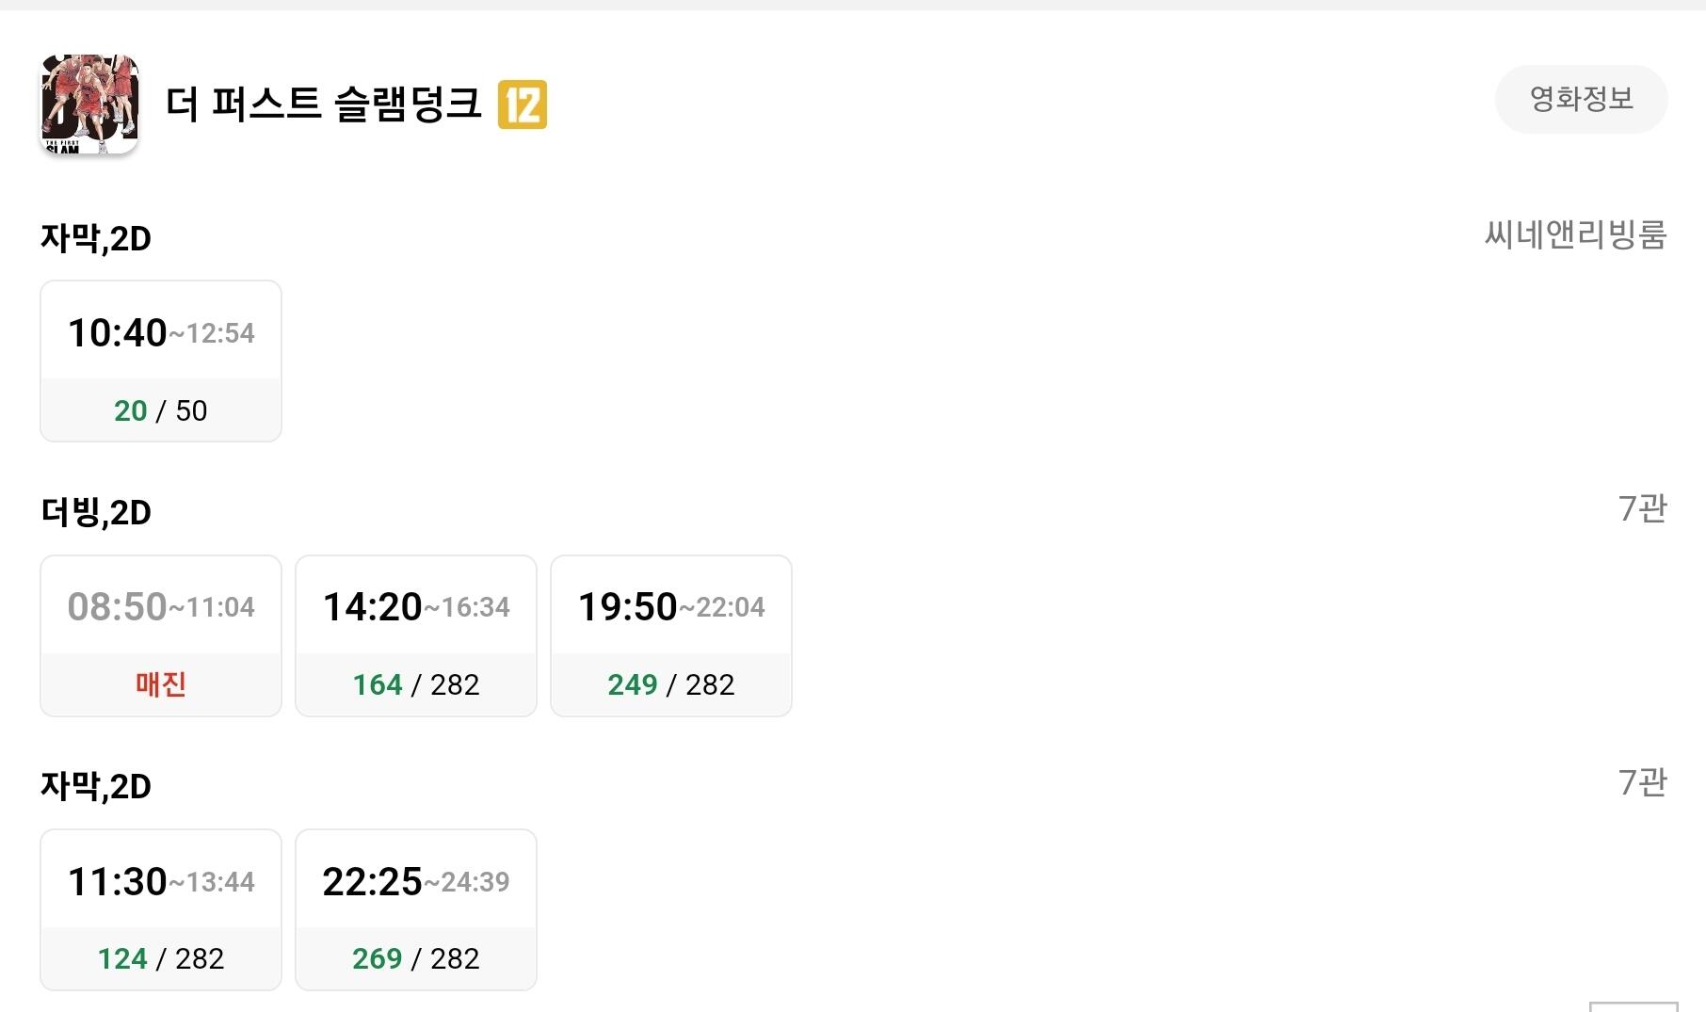Click the 269 / 282 seat count
This screenshot has width=1706, height=1012.
(x=416, y=958)
